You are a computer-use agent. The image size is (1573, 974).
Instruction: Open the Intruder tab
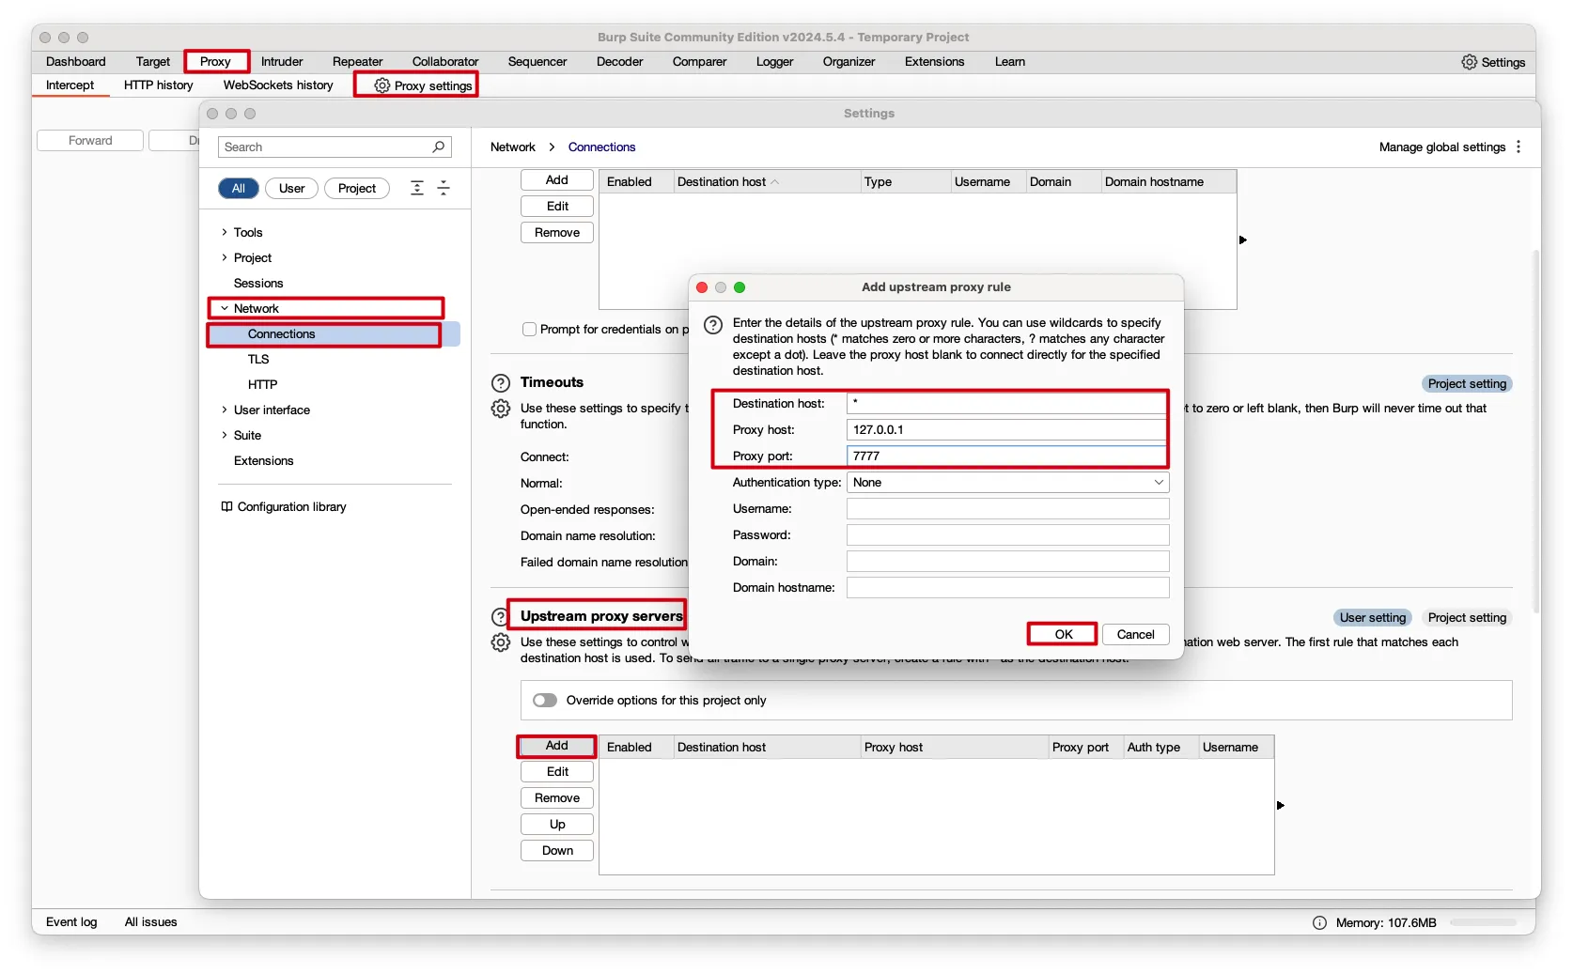282,62
